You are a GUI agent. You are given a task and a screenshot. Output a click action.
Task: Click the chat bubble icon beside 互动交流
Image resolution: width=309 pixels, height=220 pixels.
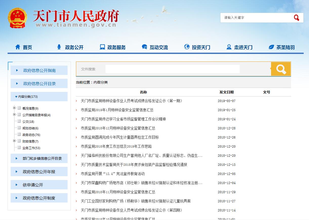[x=145, y=47]
